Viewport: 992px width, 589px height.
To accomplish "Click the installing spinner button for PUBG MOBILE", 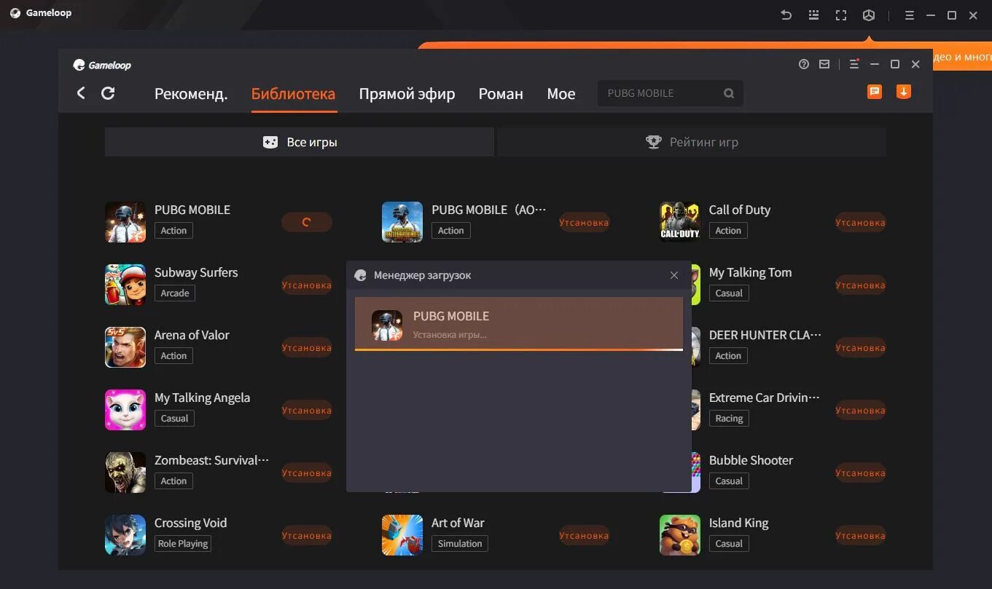I will [307, 223].
